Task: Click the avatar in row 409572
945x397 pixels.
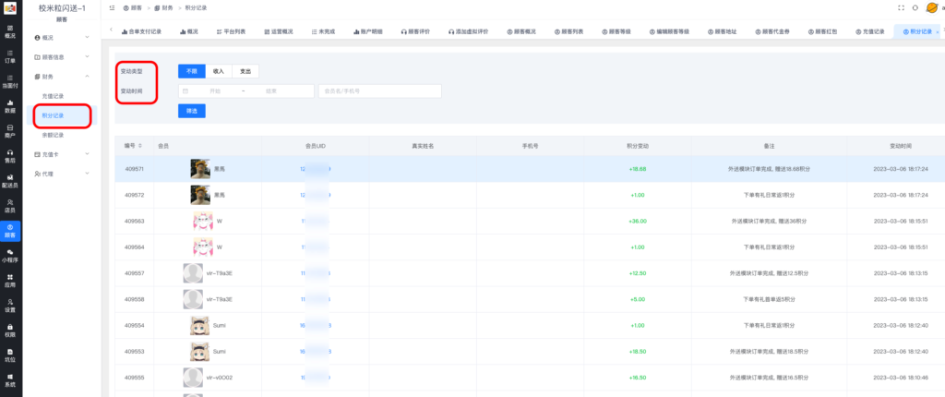Action: tap(200, 195)
